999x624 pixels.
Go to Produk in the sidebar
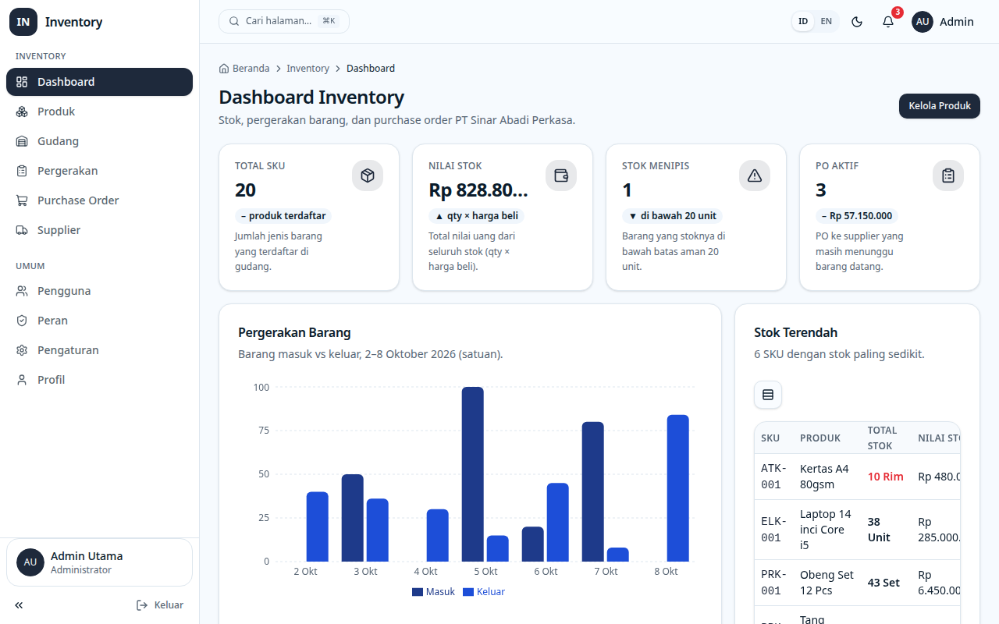click(x=99, y=112)
